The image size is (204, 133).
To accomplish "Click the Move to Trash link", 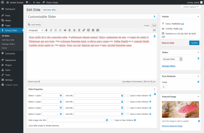I will 168,43.
